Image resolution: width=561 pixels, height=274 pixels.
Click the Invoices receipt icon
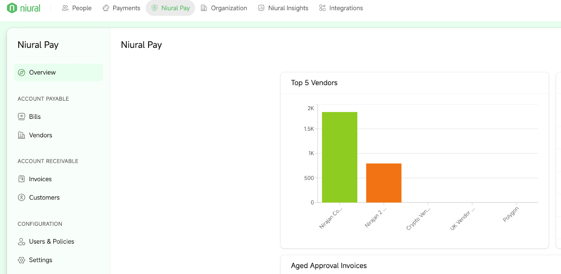(x=21, y=179)
